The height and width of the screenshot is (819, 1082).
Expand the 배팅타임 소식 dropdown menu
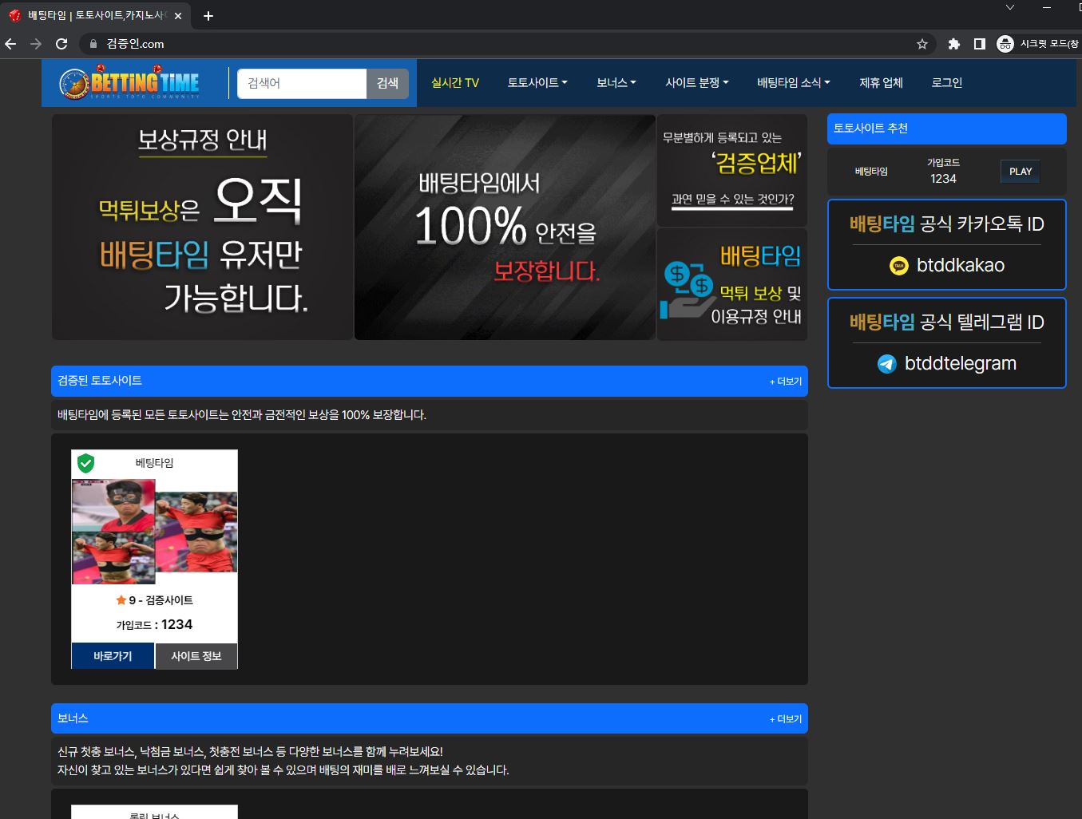(794, 83)
